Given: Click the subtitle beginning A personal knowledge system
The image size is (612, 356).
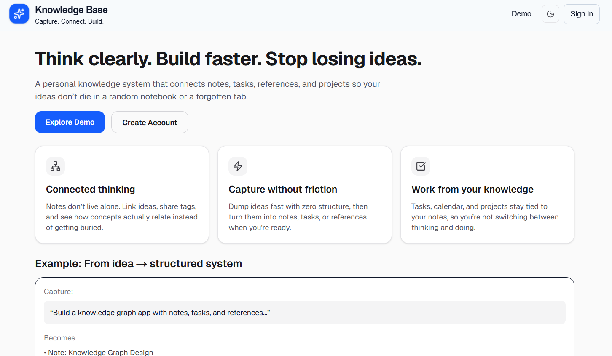Looking at the screenshot, I should coord(207,90).
